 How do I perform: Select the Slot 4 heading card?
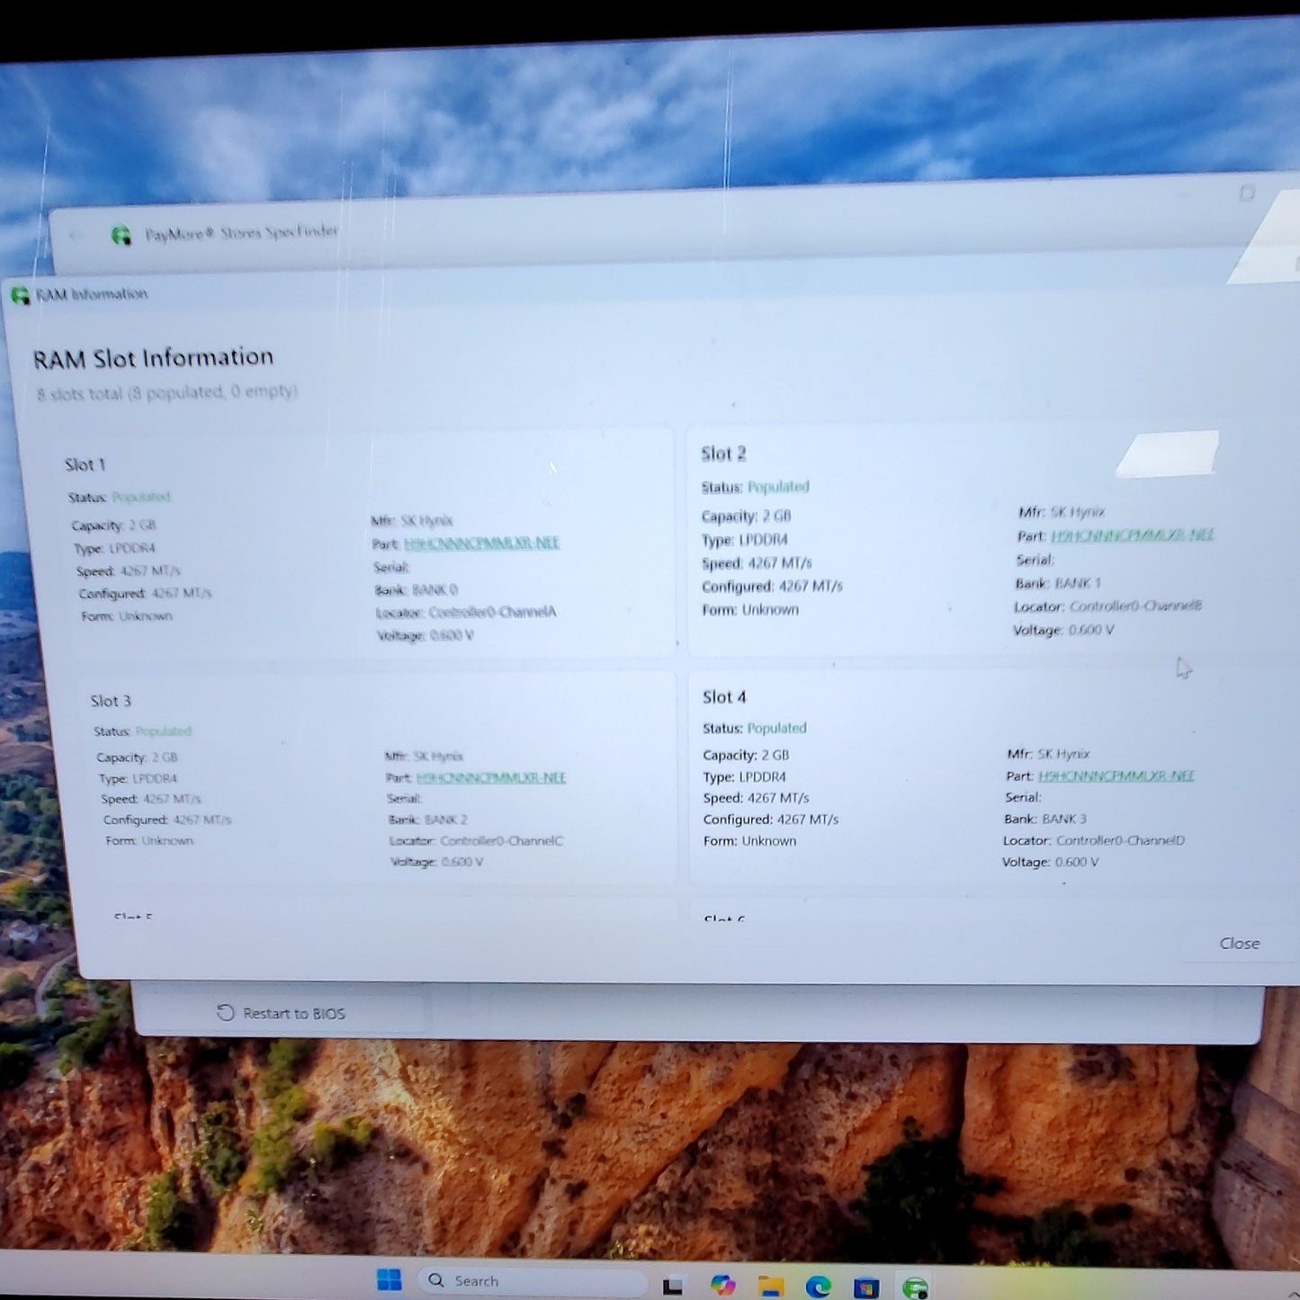(724, 697)
